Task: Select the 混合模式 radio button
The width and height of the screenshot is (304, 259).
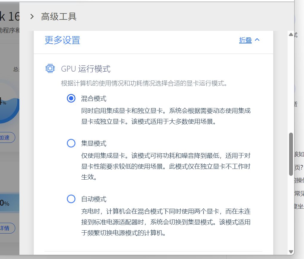Action: tap(71, 98)
